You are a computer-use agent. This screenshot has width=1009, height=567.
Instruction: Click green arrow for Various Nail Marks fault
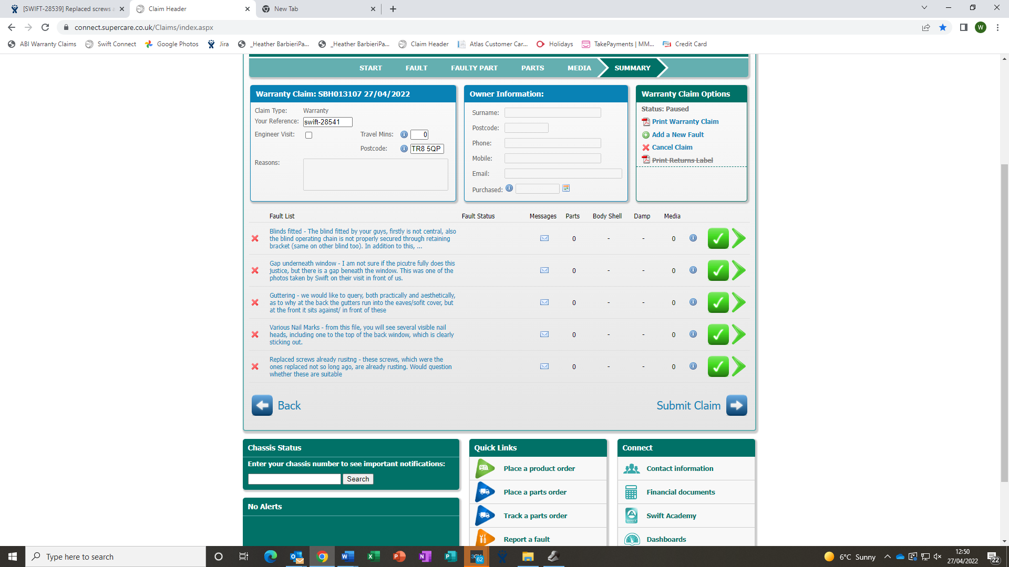738,334
